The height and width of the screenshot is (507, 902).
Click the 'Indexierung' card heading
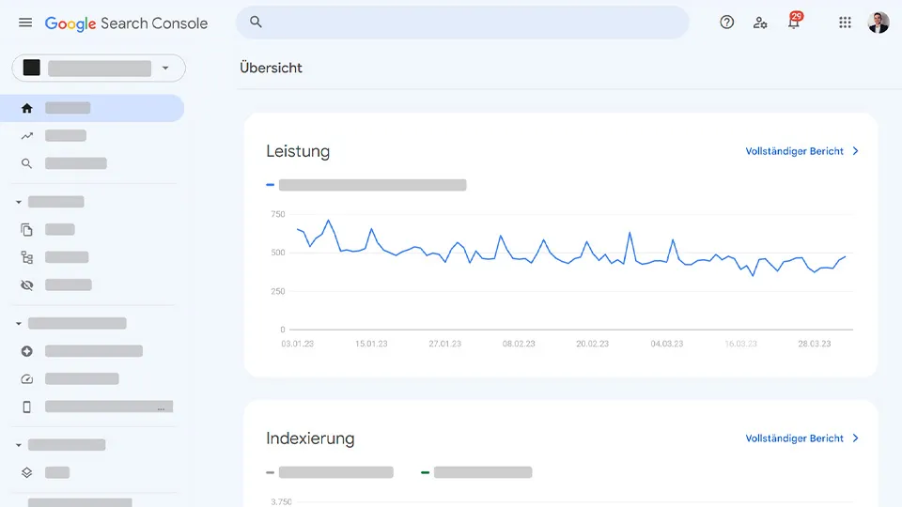coord(310,438)
